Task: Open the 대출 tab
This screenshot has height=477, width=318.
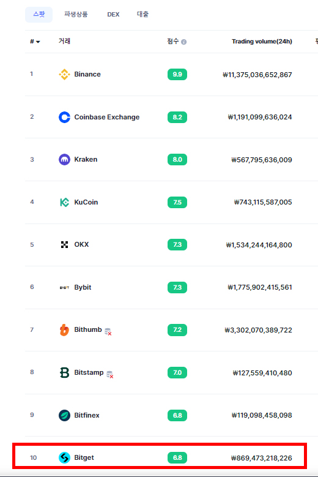Action: click(142, 14)
